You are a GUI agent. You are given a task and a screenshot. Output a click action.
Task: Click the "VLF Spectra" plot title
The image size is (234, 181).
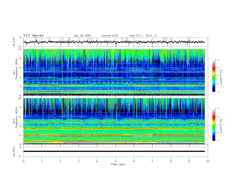tap(33, 35)
